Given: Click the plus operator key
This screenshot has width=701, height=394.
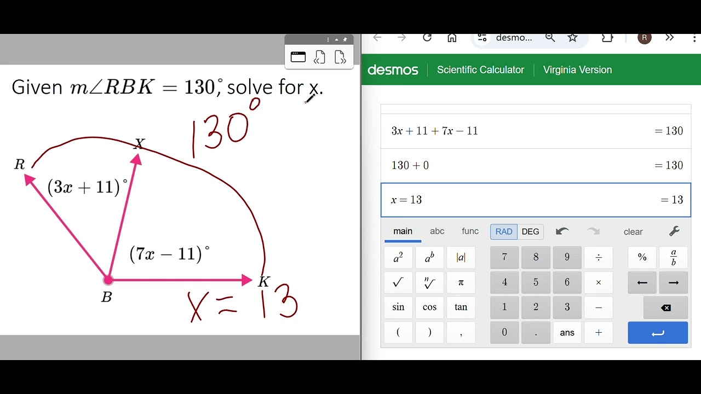Looking at the screenshot, I should pyautogui.click(x=599, y=333).
